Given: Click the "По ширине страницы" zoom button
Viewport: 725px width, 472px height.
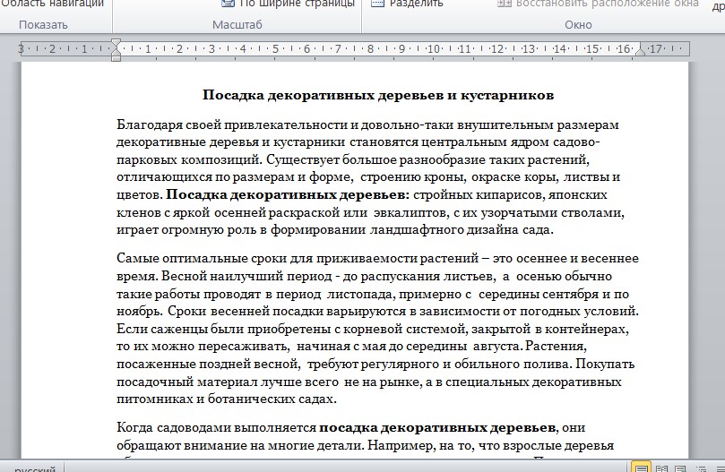Looking at the screenshot, I should (289, 4).
